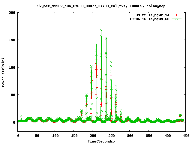Click the 300 tick label on x-axis

coord(130,136)
